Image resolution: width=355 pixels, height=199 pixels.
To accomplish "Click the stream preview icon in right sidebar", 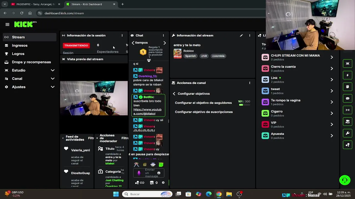I will 348,64.
